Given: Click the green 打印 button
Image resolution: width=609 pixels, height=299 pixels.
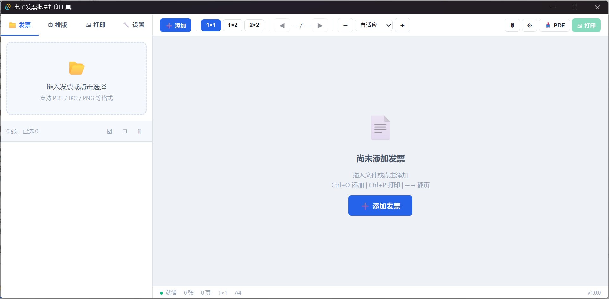Looking at the screenshot, I should click(x=587, y=25).
